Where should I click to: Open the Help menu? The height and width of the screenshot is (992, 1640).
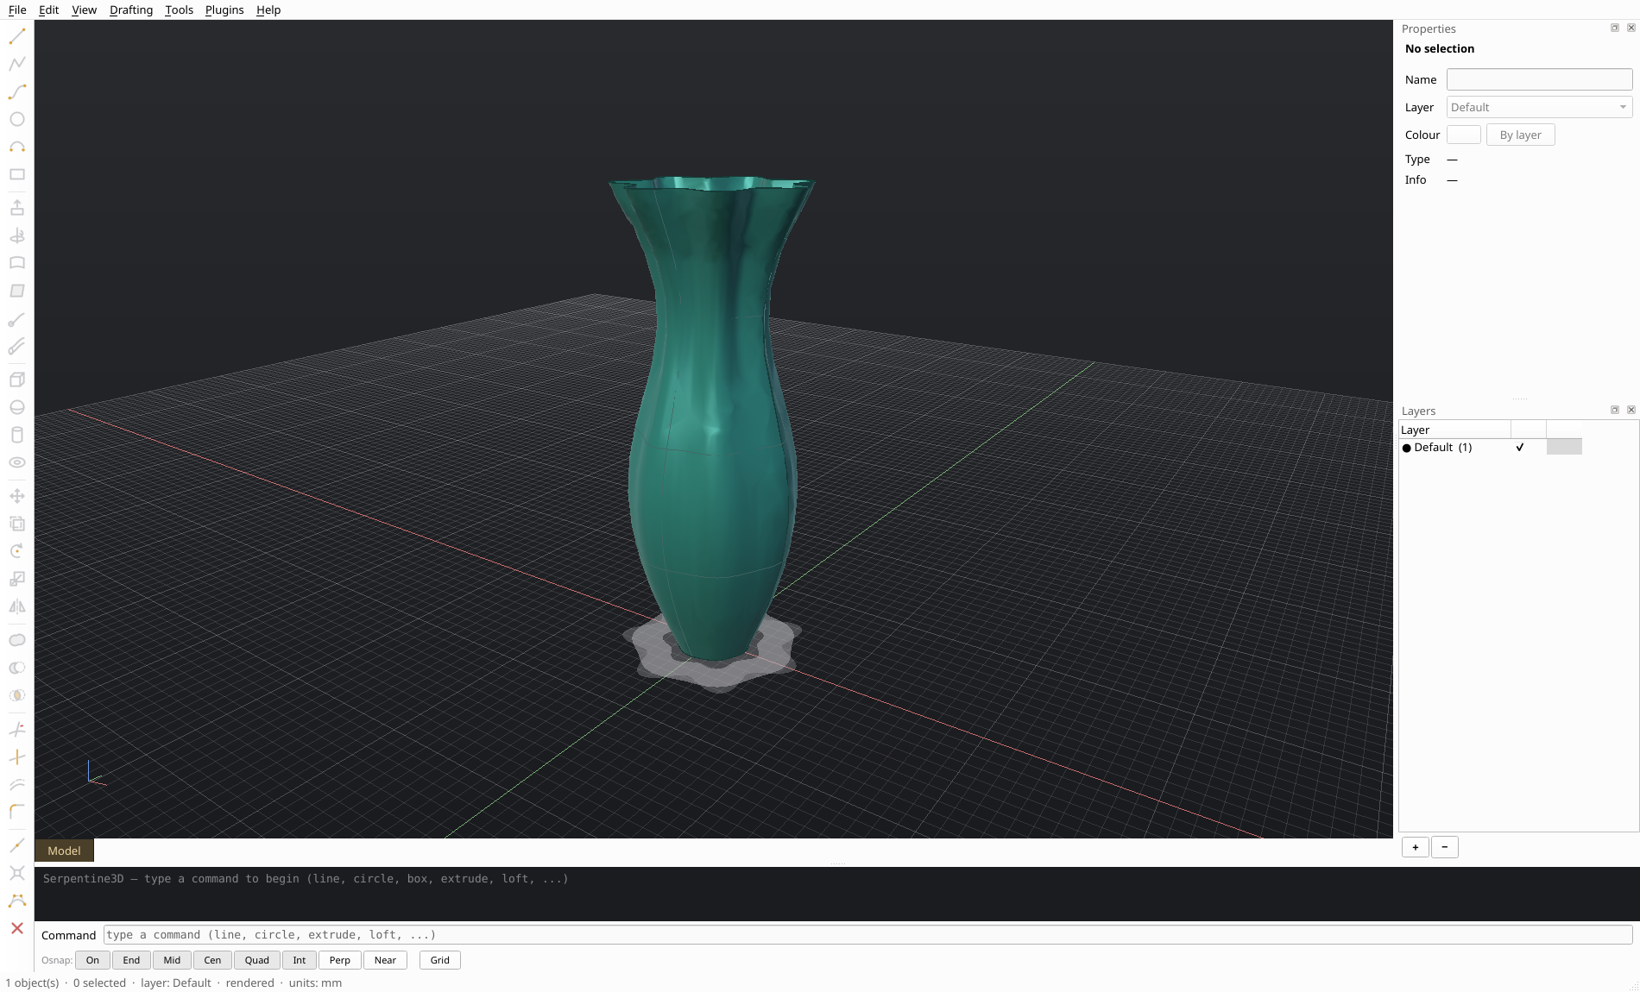point(268,9)
